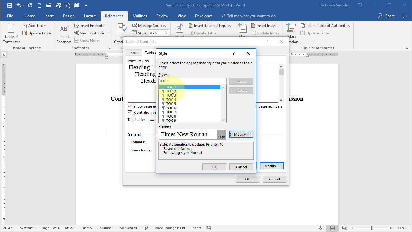
Task: Click the Styles name input field
Action: [192, 81]
